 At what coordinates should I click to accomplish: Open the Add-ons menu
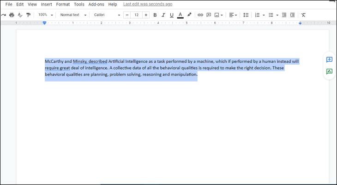click(x=96, y=4)
